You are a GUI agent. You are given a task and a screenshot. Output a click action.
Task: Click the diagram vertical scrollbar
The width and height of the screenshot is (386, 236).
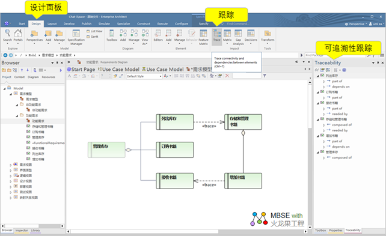coord(310,154)
